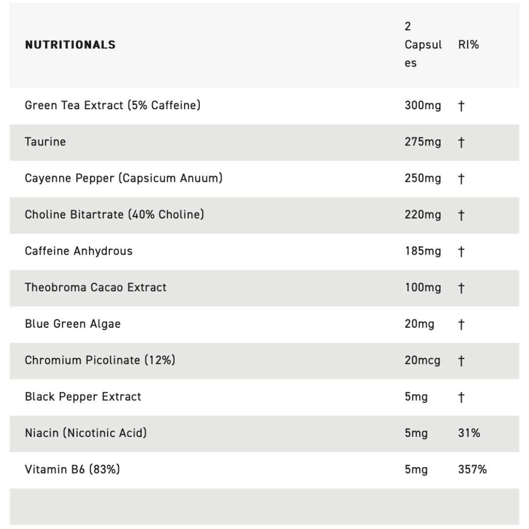Click the 250mg value for Cayenne Pepper
Screen dimensions: 529x529
point(422,179)
